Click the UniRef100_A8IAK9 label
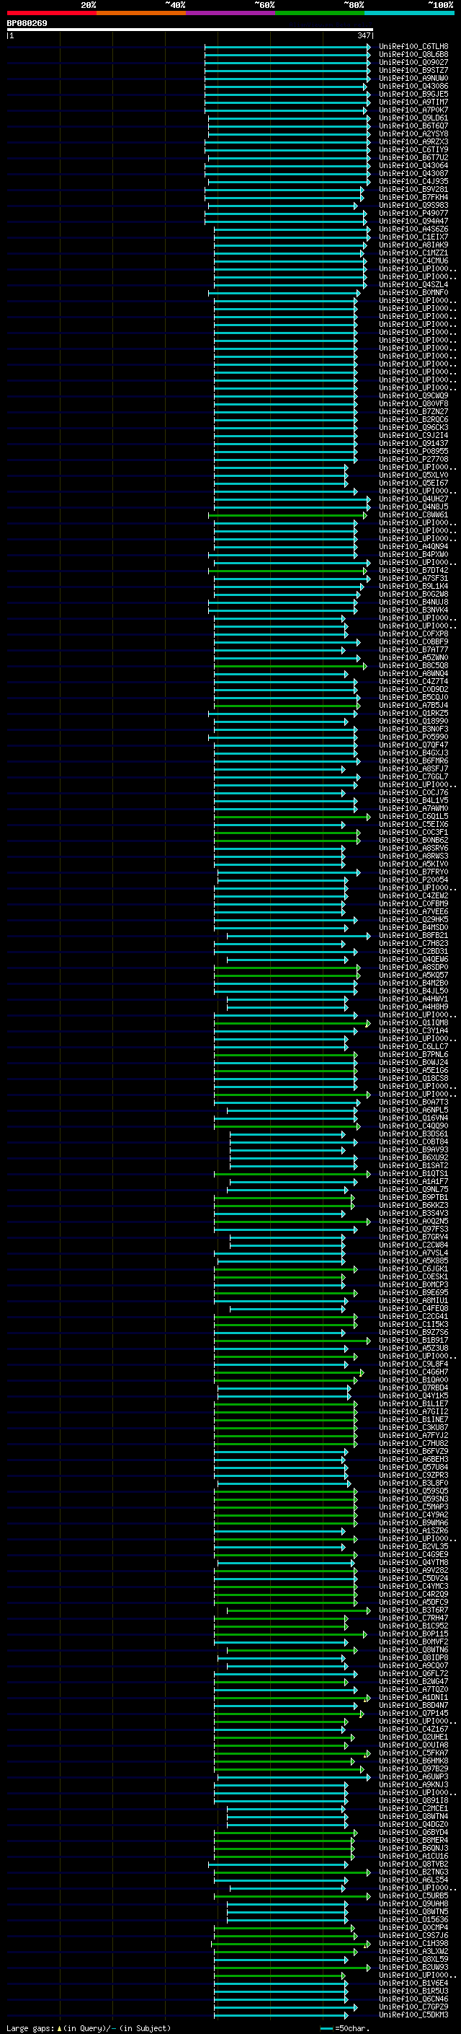Image resolution: width=461 pixels, height=2034 pixels. pos(413,245)
